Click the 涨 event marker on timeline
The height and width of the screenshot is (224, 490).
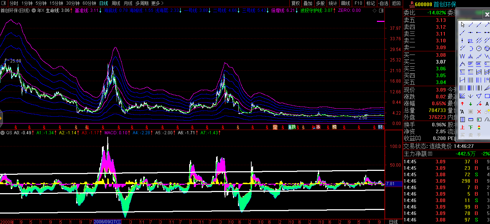(x=318, y=127)
